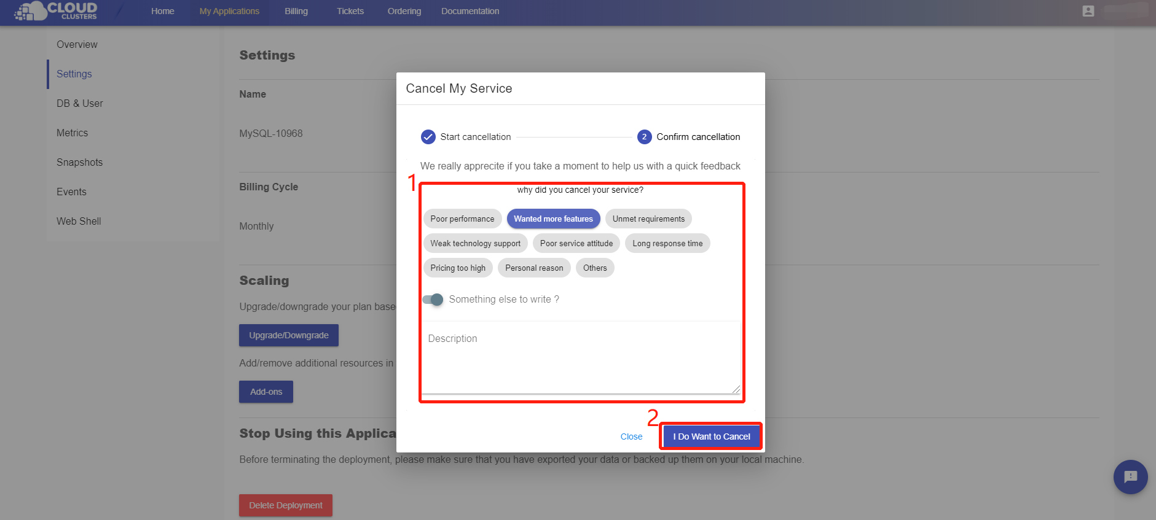Select Settings in the sidebar
Screen dimensions: 1156x520
tap(74, 74)
